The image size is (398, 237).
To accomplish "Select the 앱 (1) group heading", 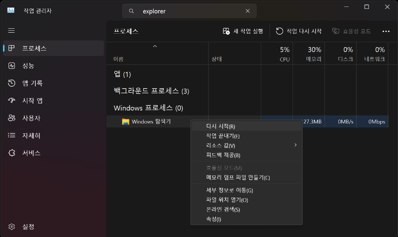I will click(x=122, y=74).
